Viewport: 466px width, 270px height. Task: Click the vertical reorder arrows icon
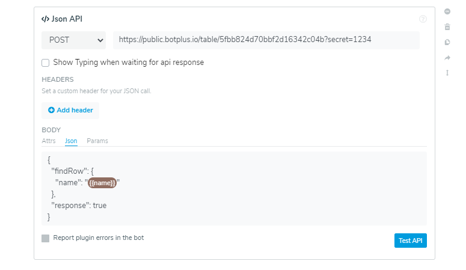[x=447, y=73]
